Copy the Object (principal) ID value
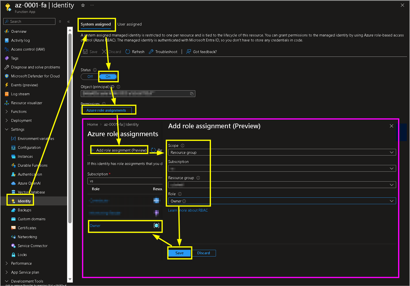Image resolution: width=410 pixels, height=286 pixels. pyautogui.click(x=192, y=94)
